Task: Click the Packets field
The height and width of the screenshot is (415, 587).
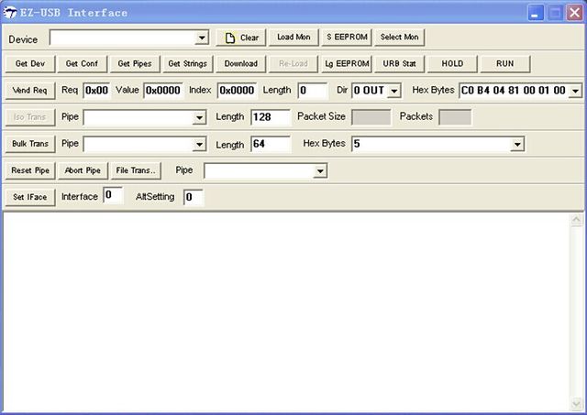Action: [455, 117]
